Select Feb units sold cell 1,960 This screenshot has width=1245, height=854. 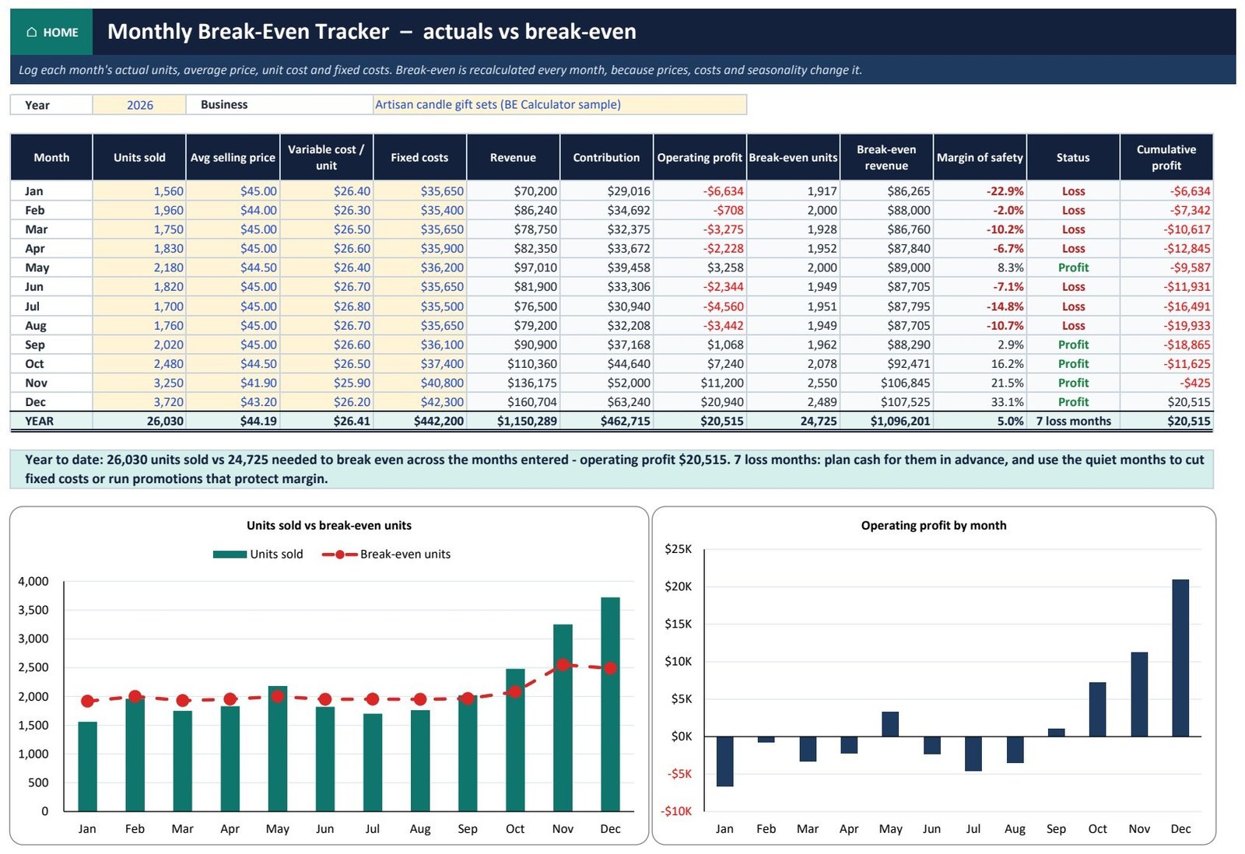(139, 210)
